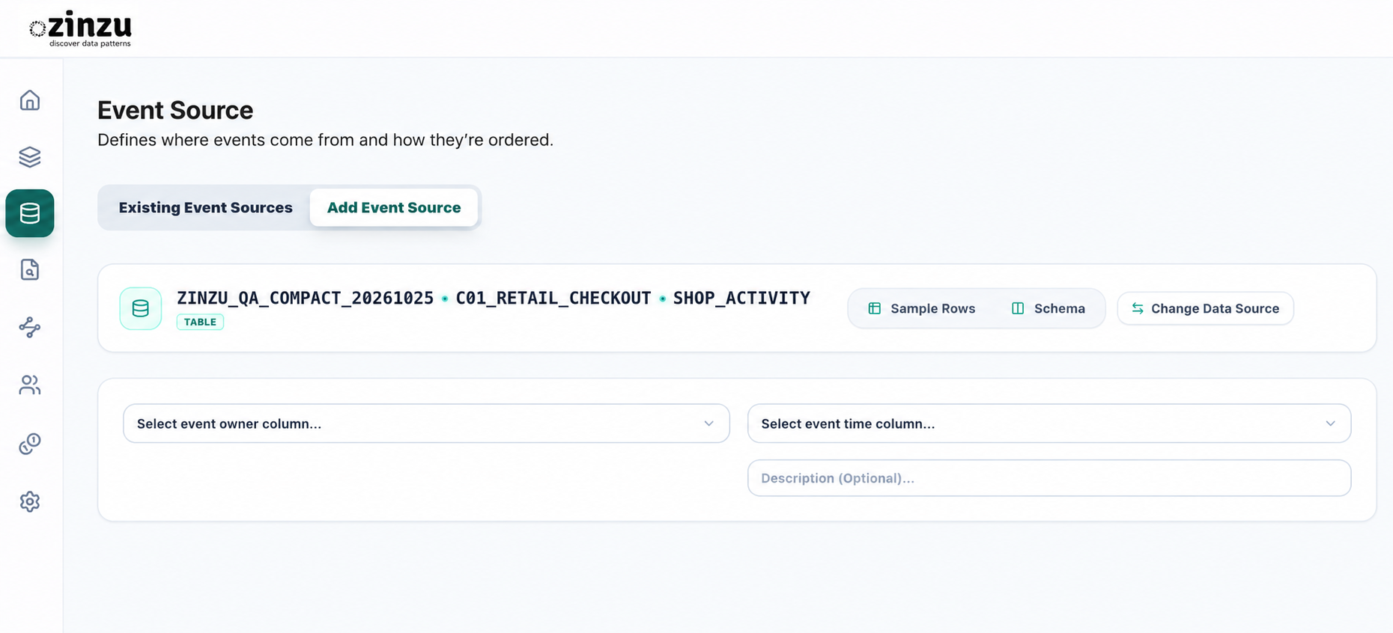Screen dimensions: 1393x633
Task: Open the settings gear sidebar icon
Action: coord(30,501)
